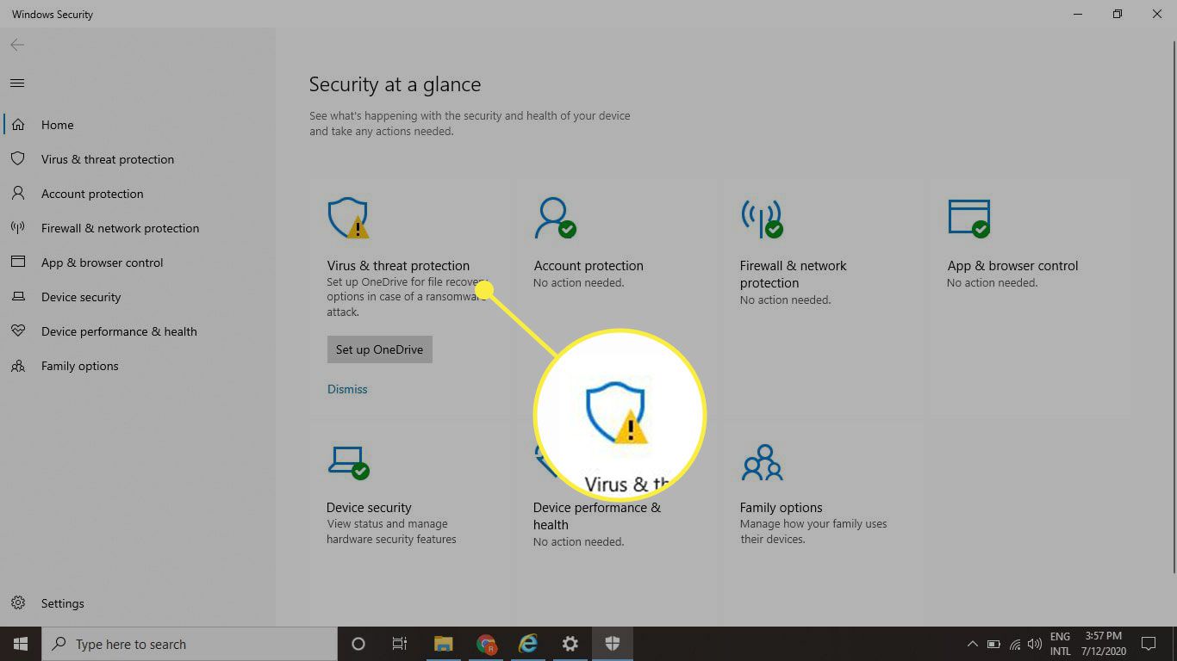Click the heart icon beside Device performance & health in sidebar
Image resolution: width=1177 pixels, height=661 pixels.
(x=18, y=331)
